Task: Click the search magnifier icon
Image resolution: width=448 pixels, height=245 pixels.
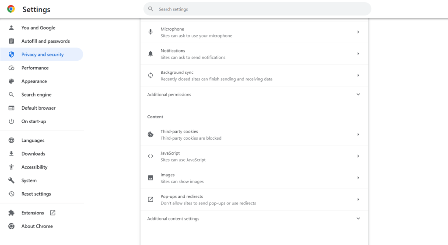Action: [150, 9]
